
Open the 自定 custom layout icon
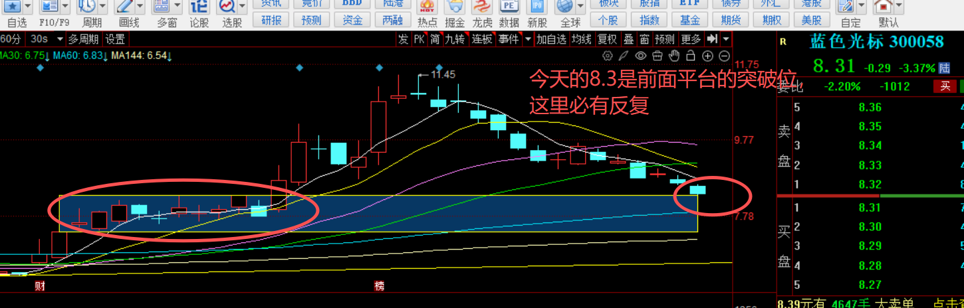846,6
